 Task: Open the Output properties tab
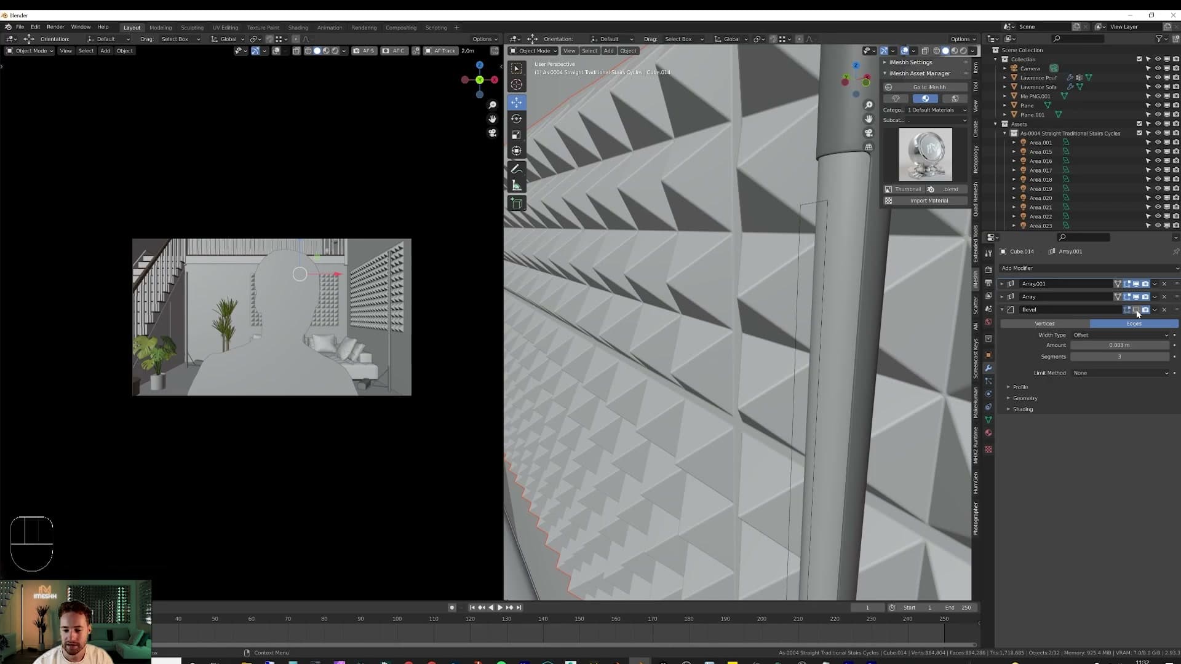(x=988, y=283)
